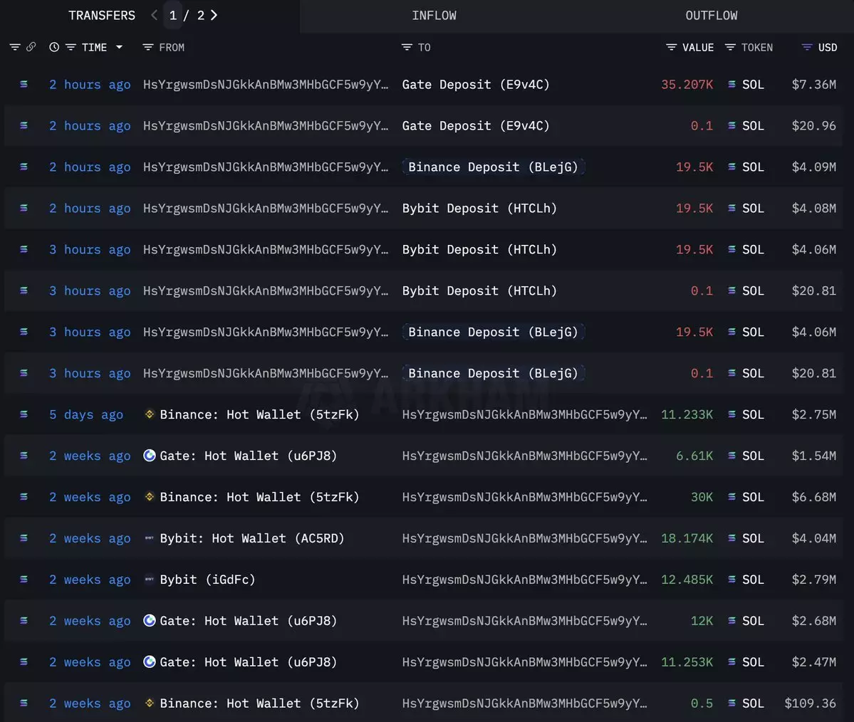Click the TIME filter icon
The width and height of the screenshot is (854, 722).
[71, 47]
